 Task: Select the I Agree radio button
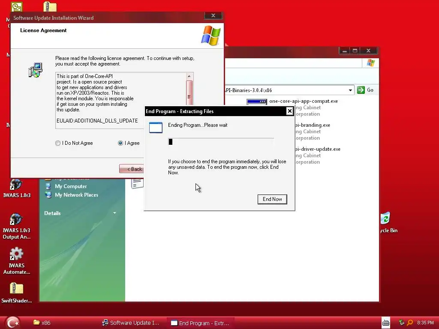(120, 143)
